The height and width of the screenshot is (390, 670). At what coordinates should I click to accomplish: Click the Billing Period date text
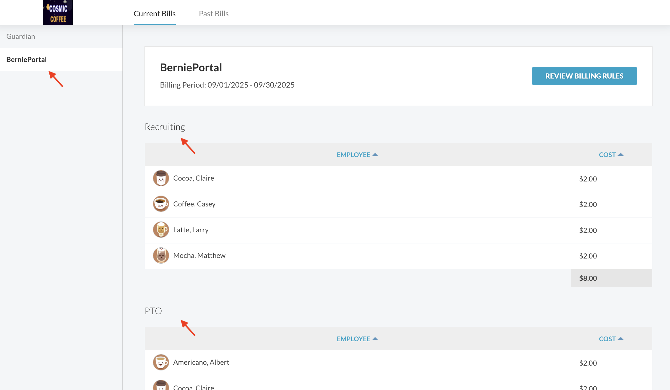pos(227,85)
